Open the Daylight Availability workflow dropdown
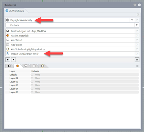This screenshot has height=132, width=144. tap(132, 20)
